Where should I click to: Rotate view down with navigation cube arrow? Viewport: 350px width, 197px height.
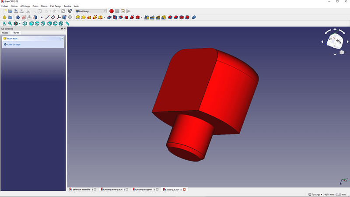coord(335,54)
